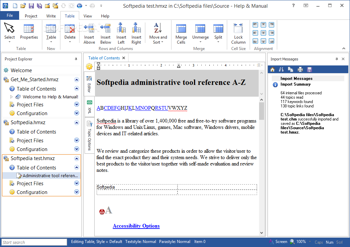Align cell content bottom left
The height and width of the screenshot is (247, 350).
pyautogui.click(x=255, y=41)
